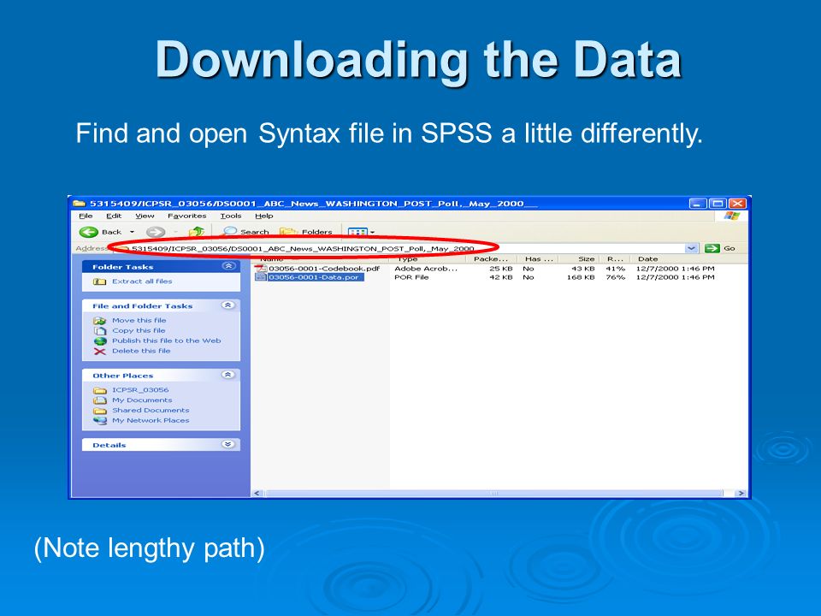Screen dimensions: 821x616
Task: Open ICPSR_03056 folder under Other Places
Action: (140, 390)
